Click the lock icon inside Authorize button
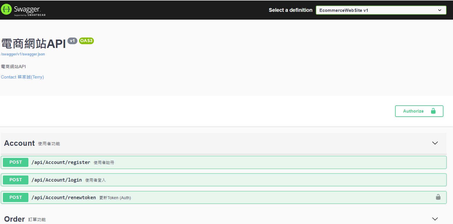Screen dimensions: 453x224 tap(433, 111)
